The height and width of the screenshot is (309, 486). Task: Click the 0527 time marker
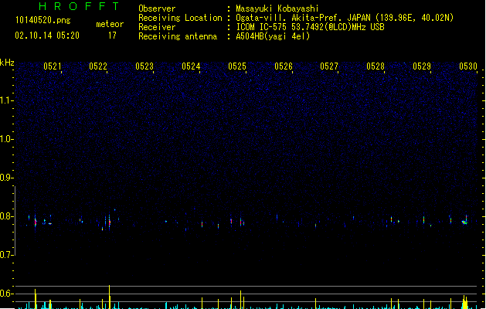click(x=329, y=66)
